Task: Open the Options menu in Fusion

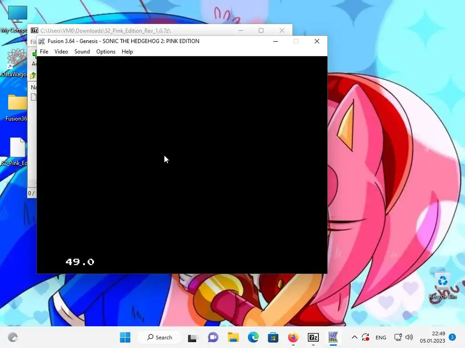Action: 105,52
